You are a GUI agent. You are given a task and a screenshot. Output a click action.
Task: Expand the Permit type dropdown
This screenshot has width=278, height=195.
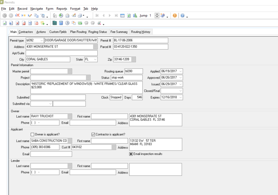coord(42,40)
